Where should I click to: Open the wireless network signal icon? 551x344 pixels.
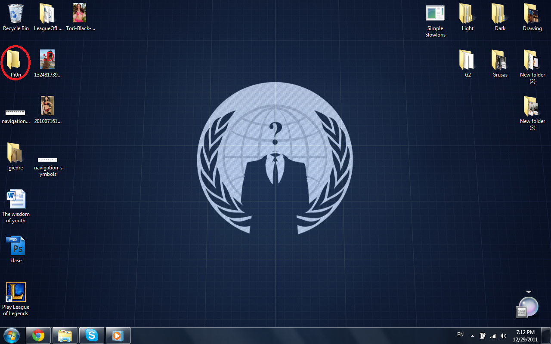tap(493, 335)
